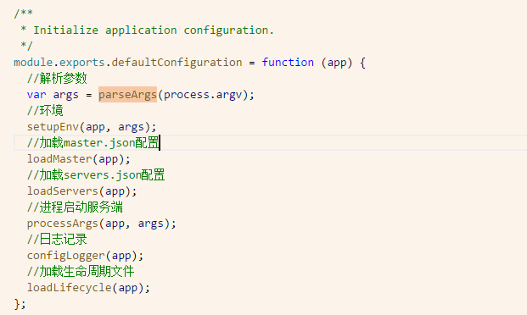The height and width of the screenshot is (315, 527).
Task: Click the '(app)' parameter in function signature
Action: click(x=337, y=63)
